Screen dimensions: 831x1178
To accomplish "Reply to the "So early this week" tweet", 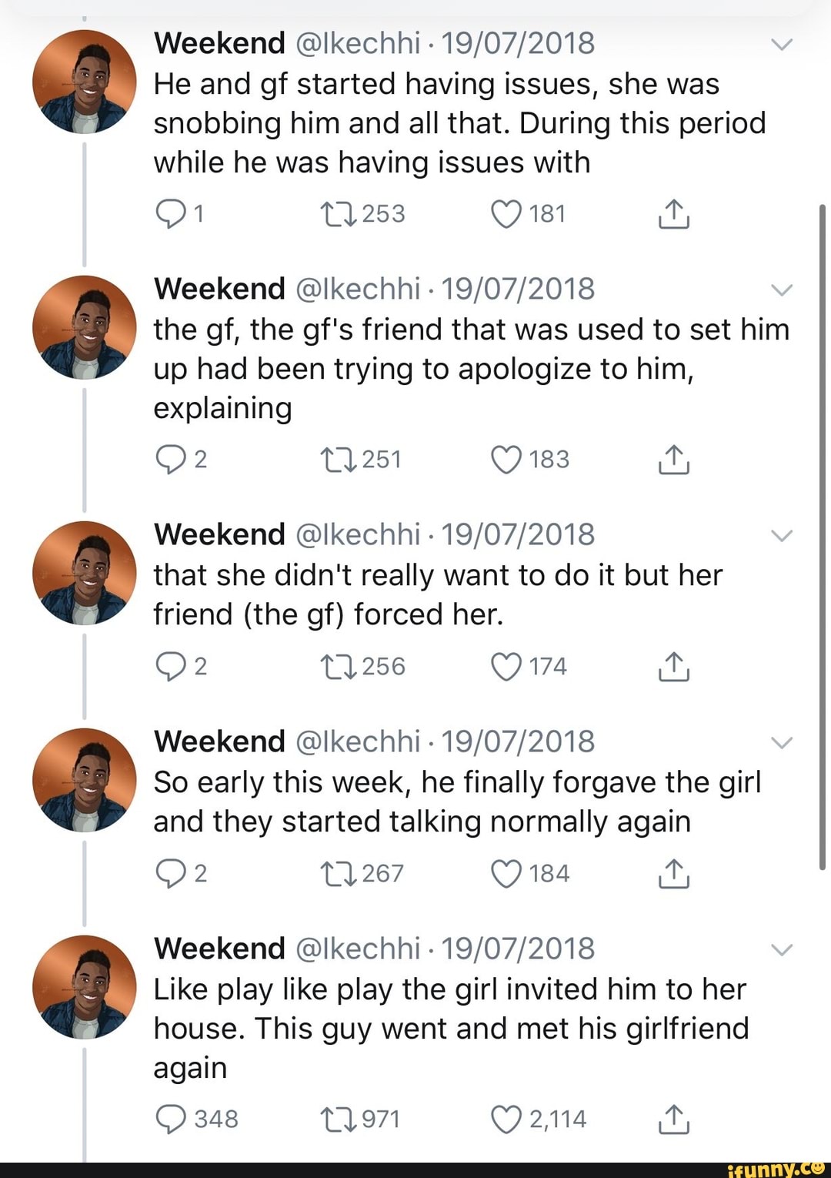I will pyautogui.click(x=170, y=874).
